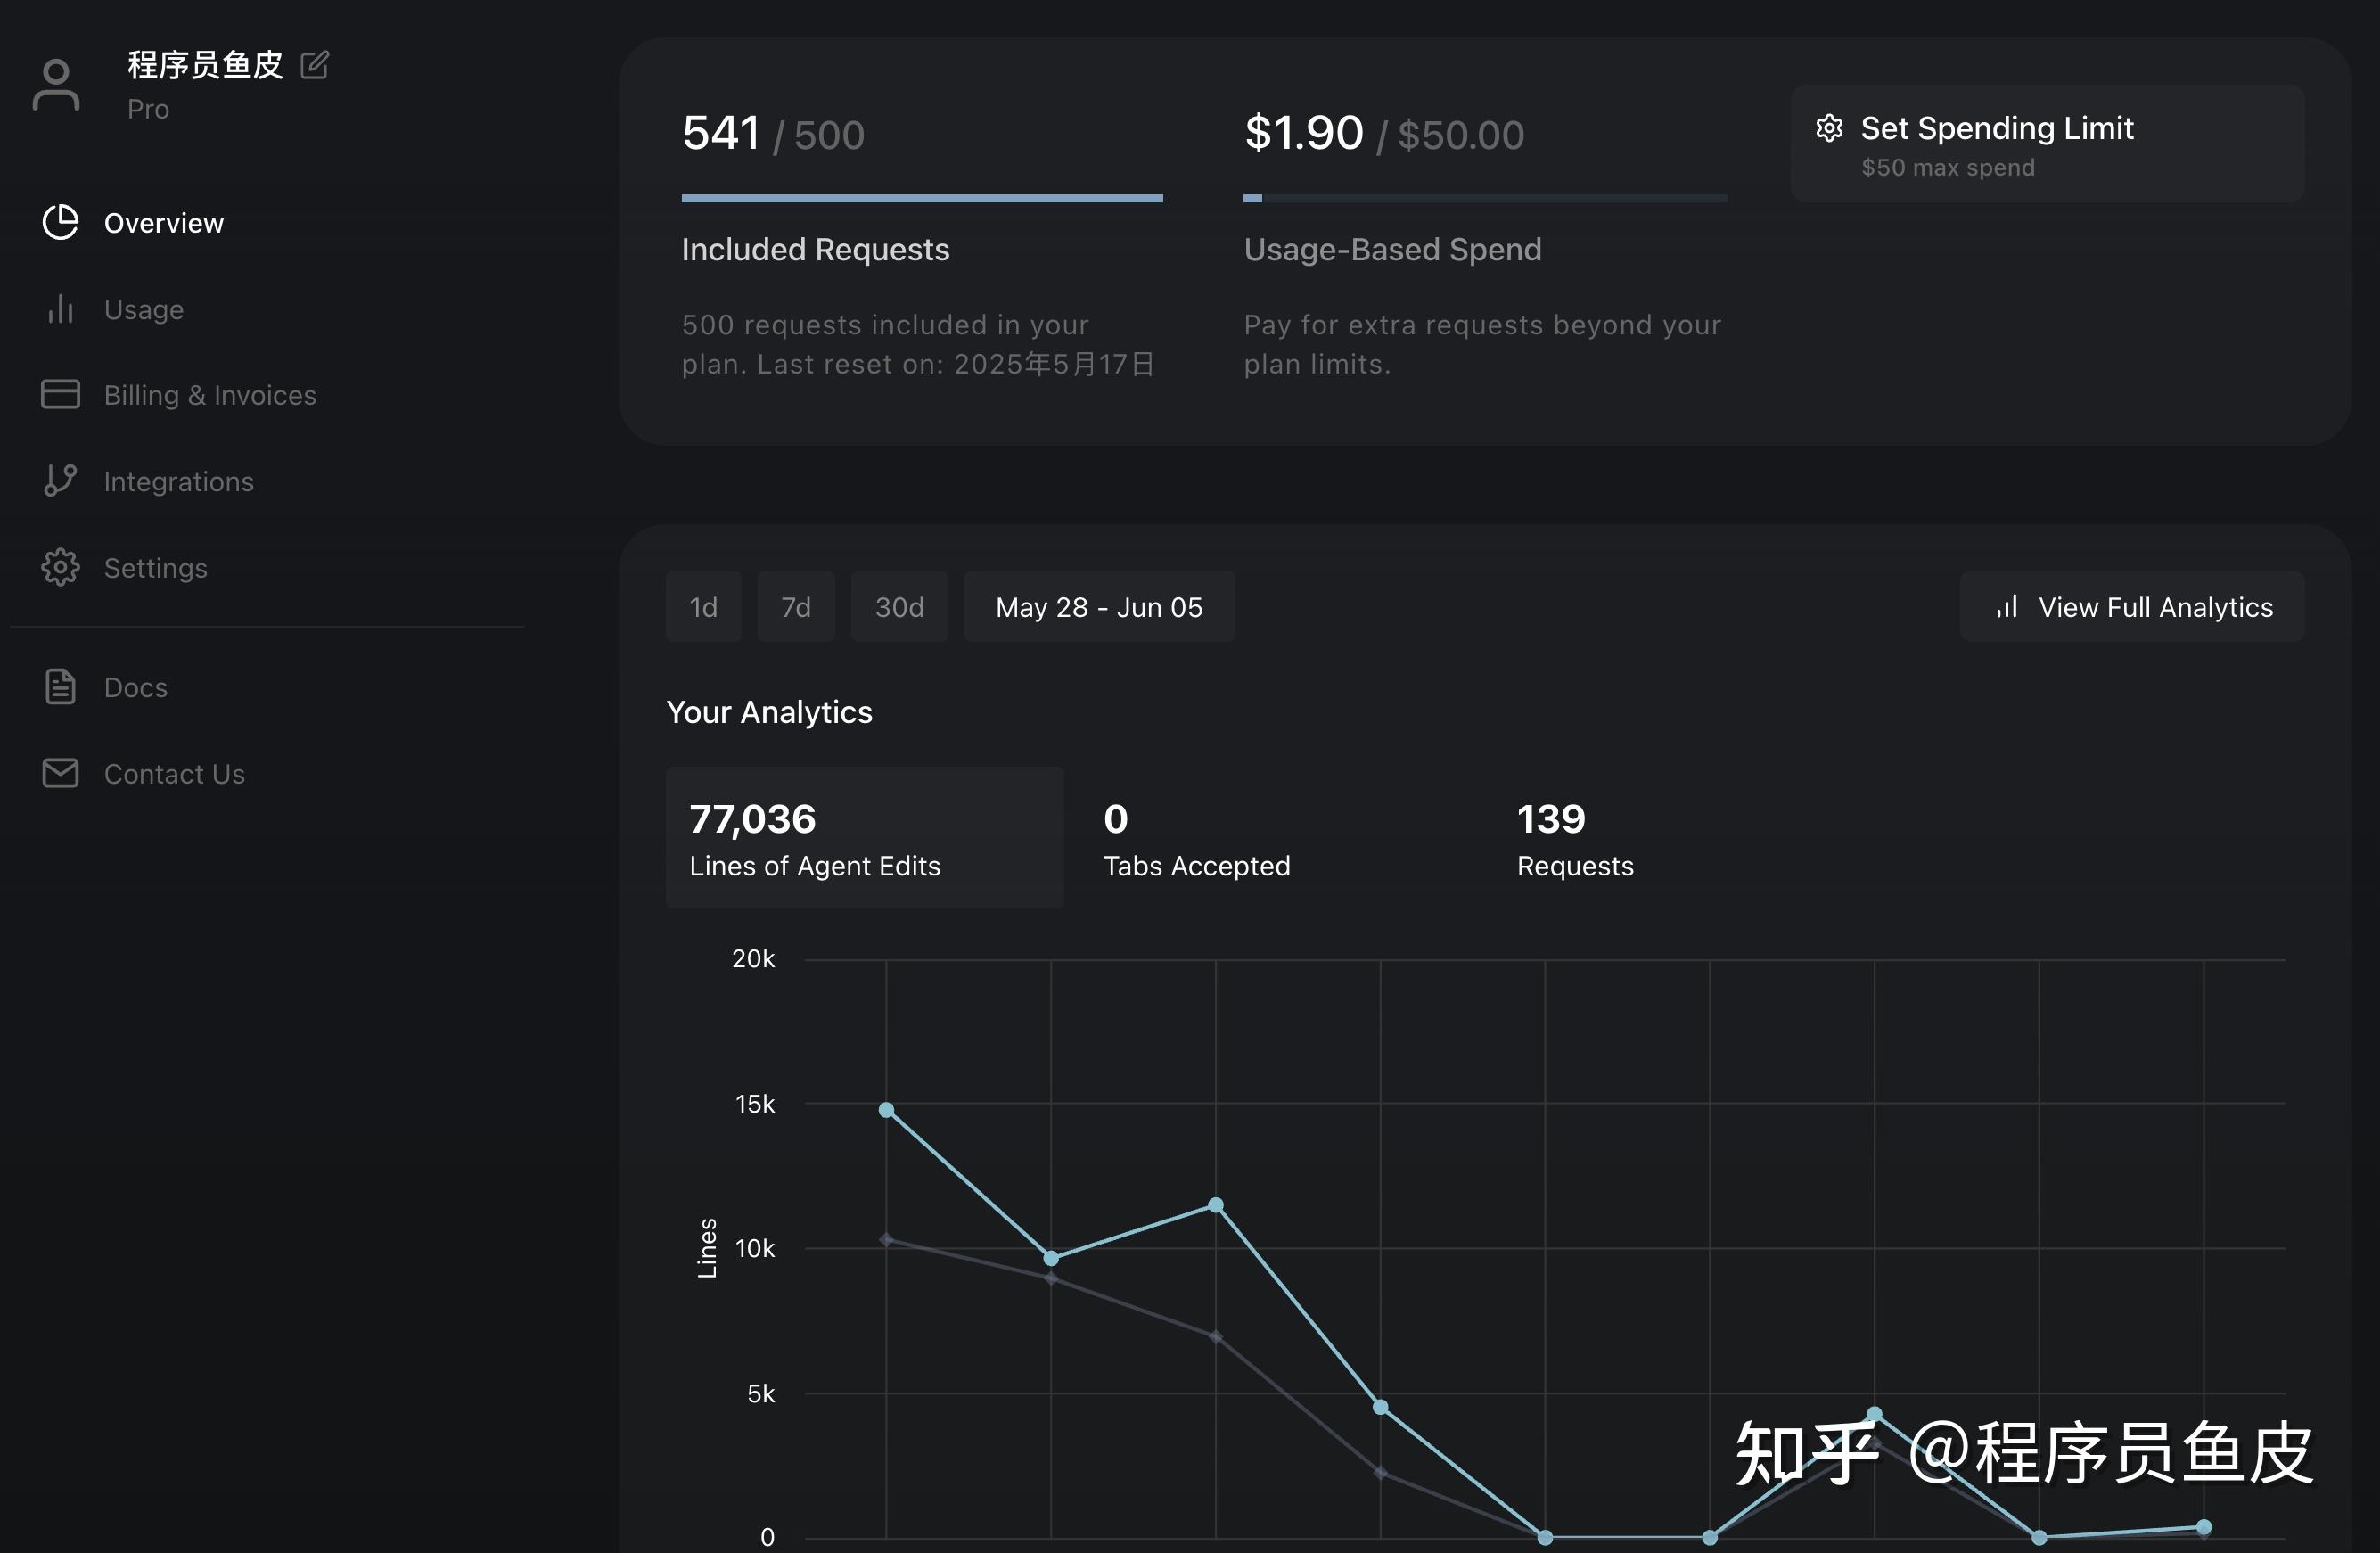
Task: Click the edit username pencil icon
Action: pyautogui.click(x=314, y=65)
